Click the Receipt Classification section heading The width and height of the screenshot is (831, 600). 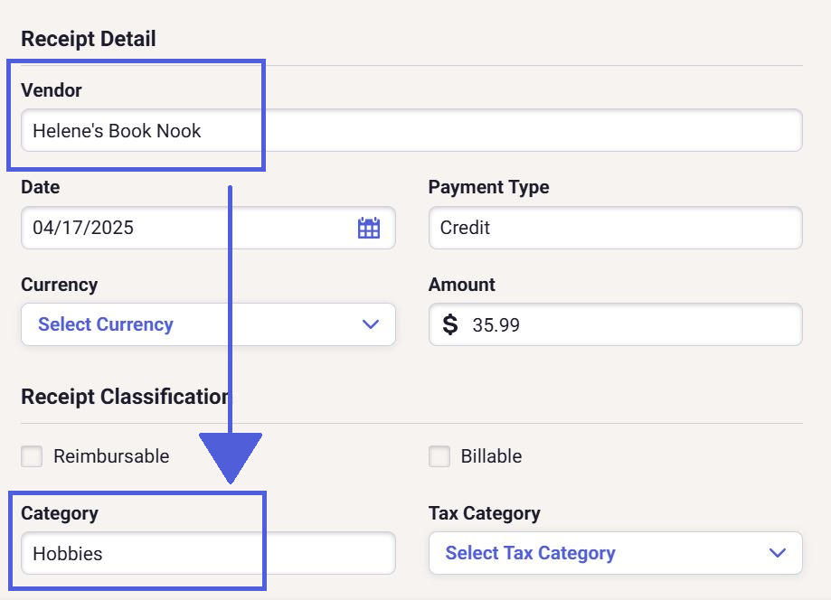coord(125,396)
